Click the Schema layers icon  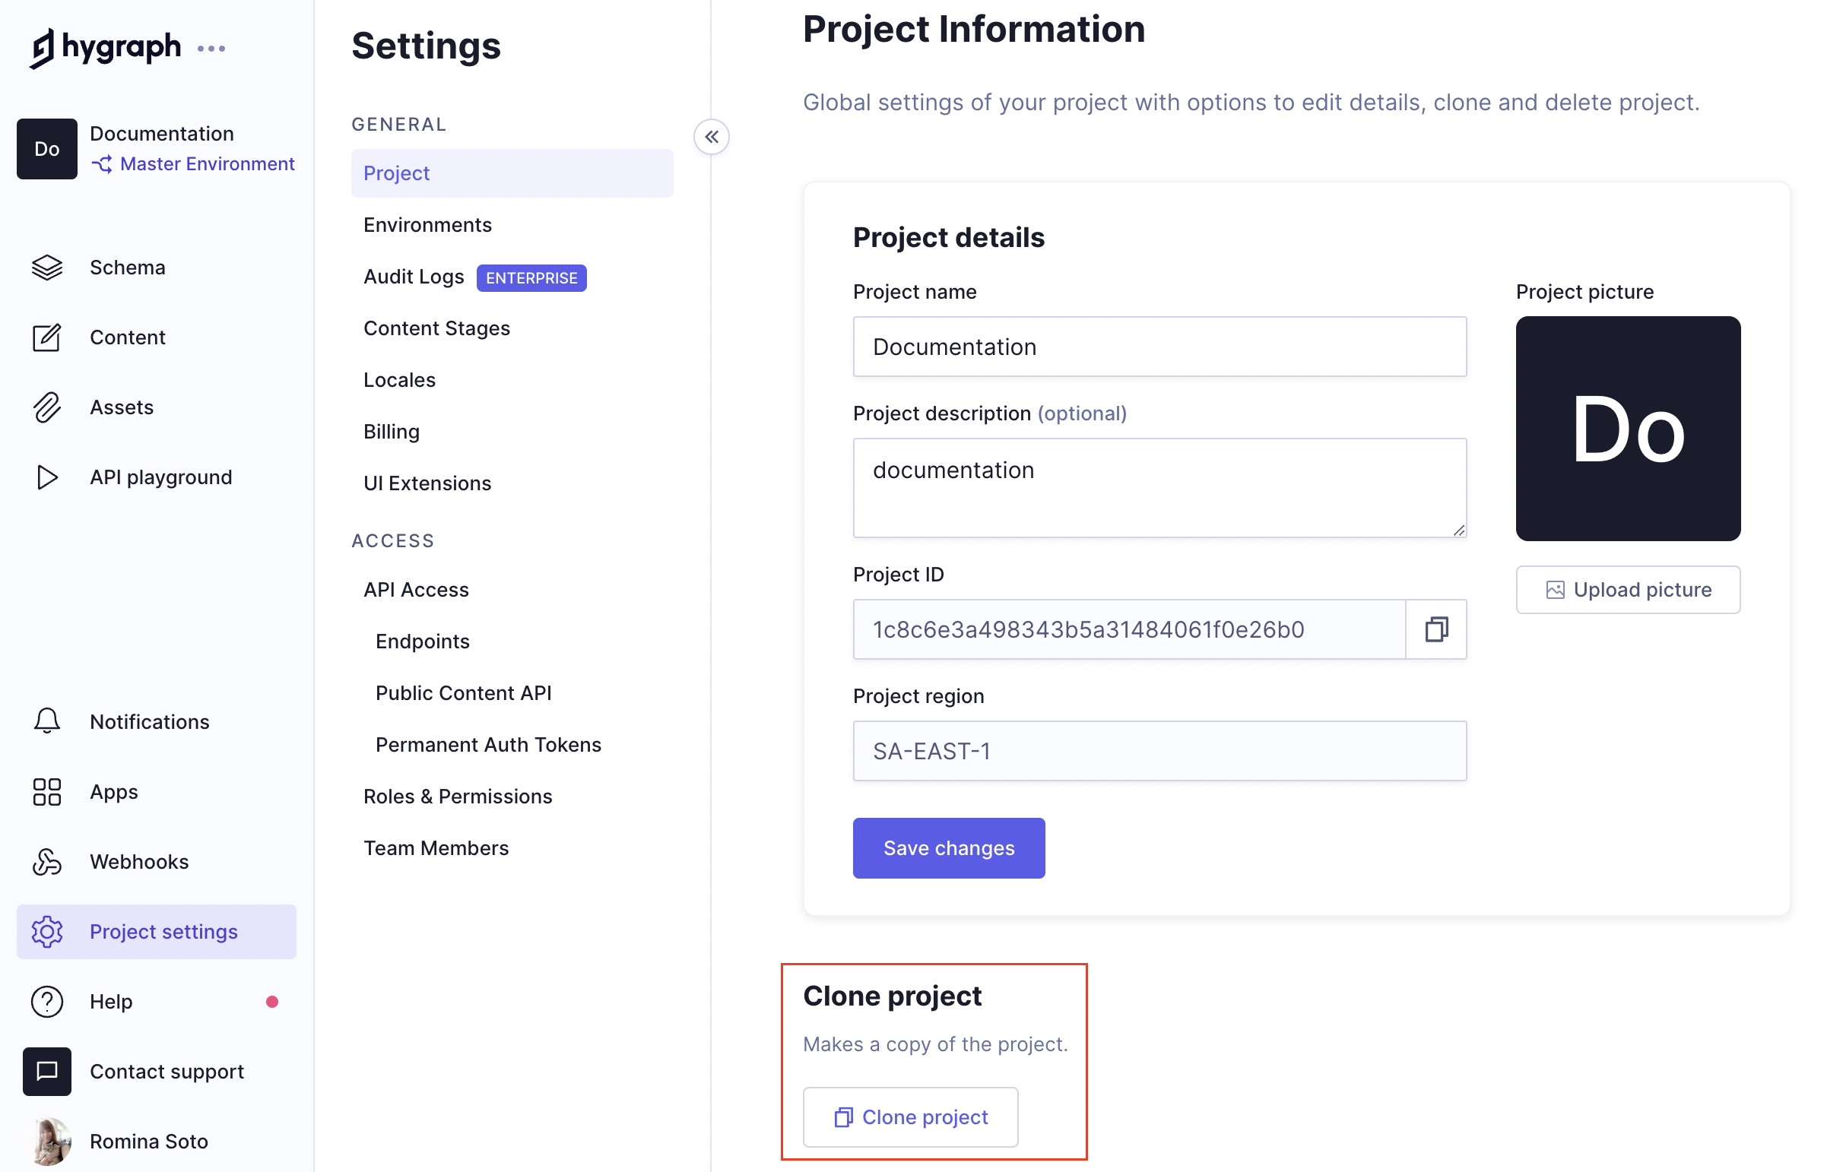tap(46, 268)
